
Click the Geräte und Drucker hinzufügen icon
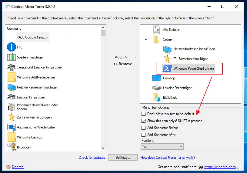click(x=11, y=68)
